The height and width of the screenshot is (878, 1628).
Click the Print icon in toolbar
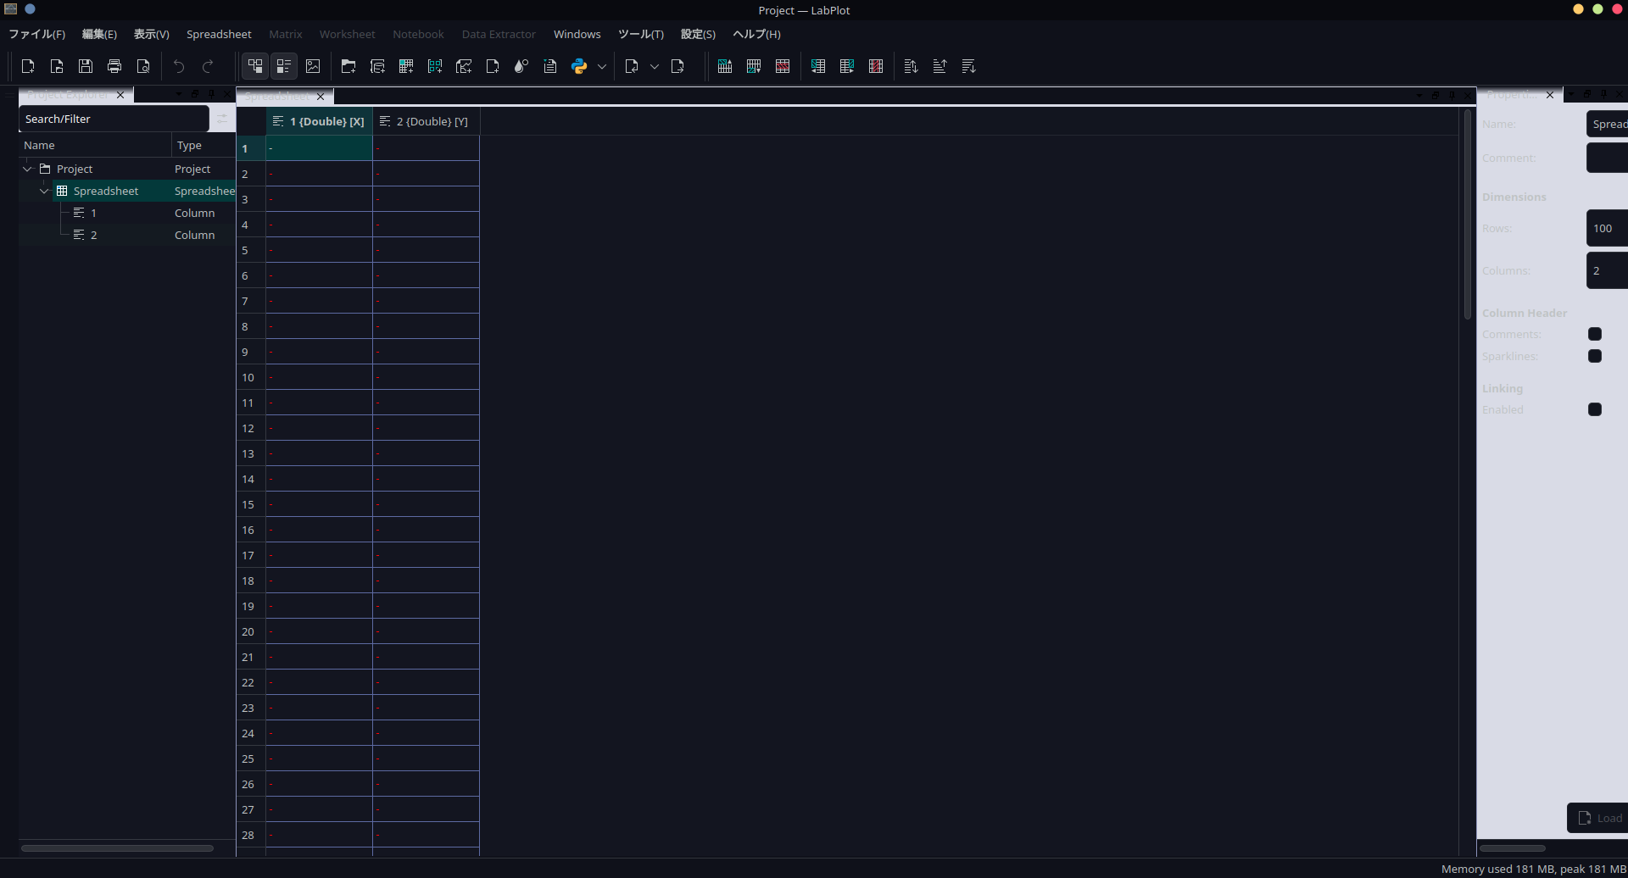click(x=114, y=66)
